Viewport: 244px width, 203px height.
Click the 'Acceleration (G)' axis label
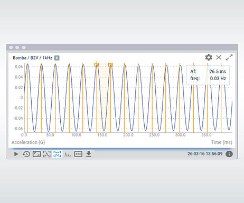point(28,142)
